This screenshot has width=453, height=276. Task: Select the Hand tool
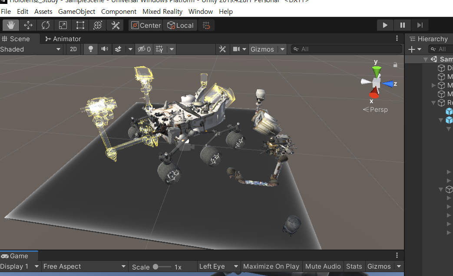(11, 26)
